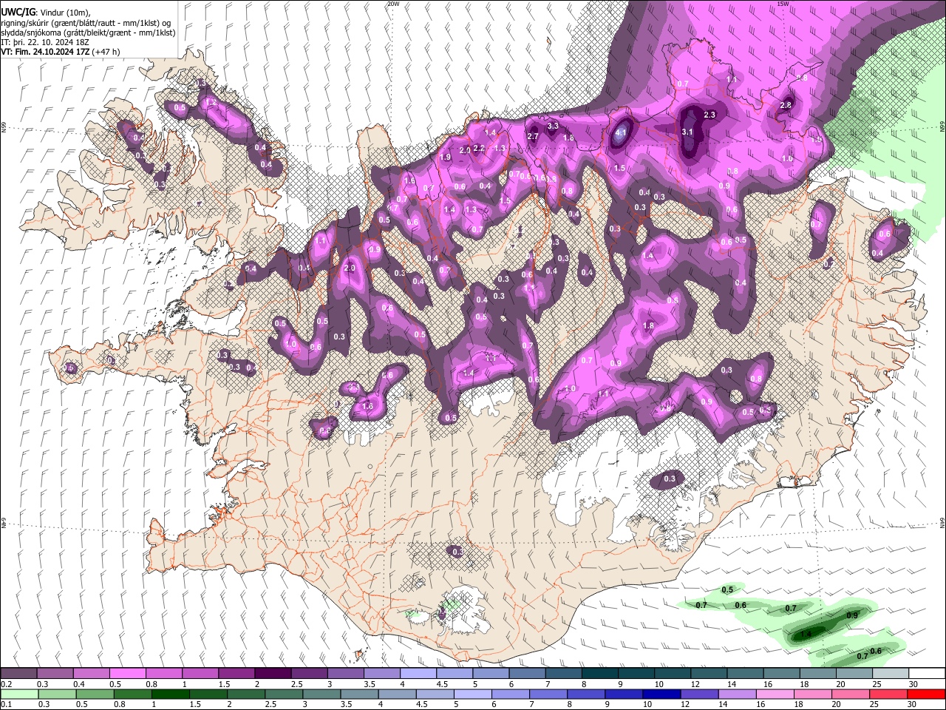Select the '2.3' value beside the dark core
Image resolution: width=946 pixels, height=710 pixels.
pos(710,115)
